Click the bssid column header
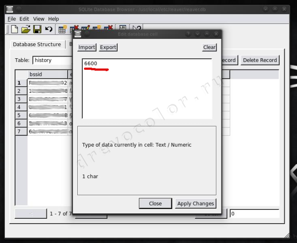Image resolution: width=297 pixels, height=243 pixels. 48,74
